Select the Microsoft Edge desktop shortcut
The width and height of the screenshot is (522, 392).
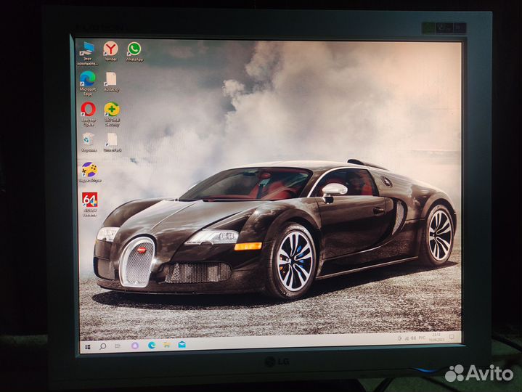(87, 78)
